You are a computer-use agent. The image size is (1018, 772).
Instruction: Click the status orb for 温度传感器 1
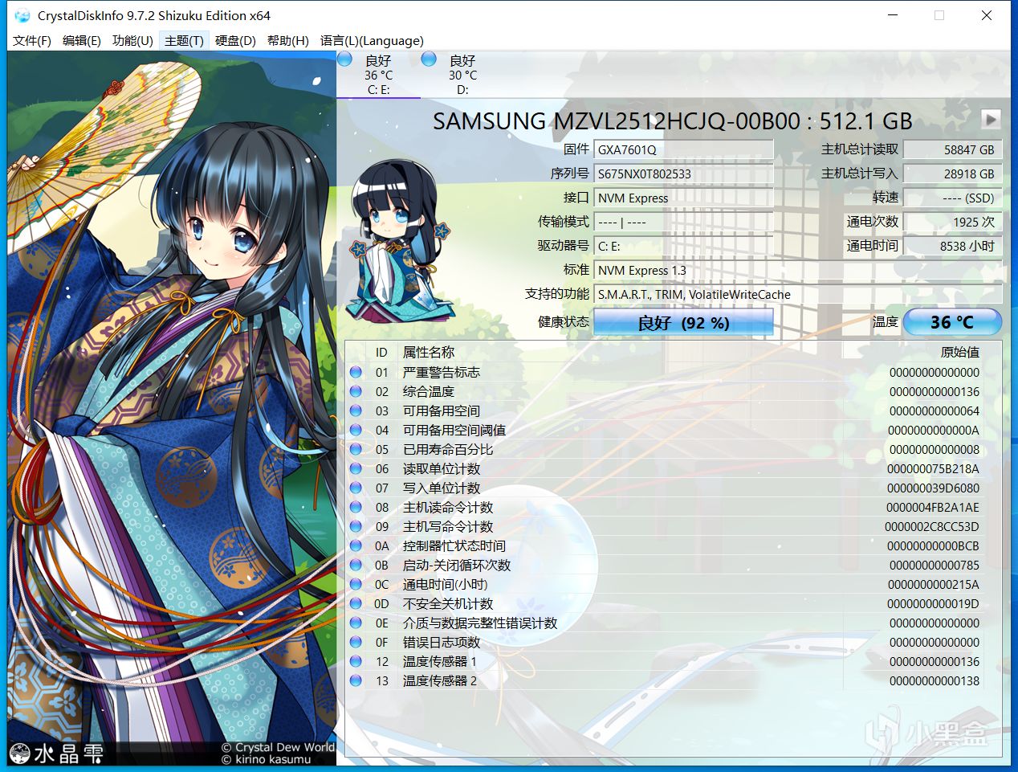coord(356,661)
